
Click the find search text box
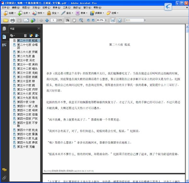[x=135, y=20]
